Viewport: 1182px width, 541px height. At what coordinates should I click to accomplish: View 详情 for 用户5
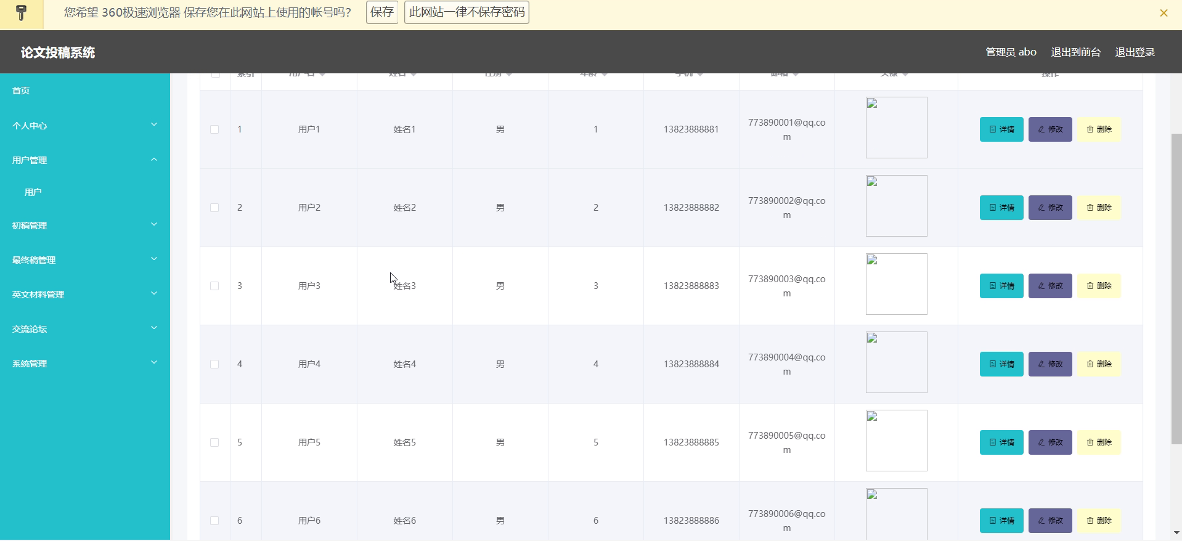1001,442
